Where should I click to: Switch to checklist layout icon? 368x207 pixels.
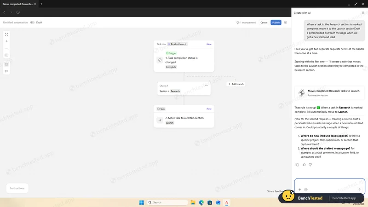(x=6, y=71)
